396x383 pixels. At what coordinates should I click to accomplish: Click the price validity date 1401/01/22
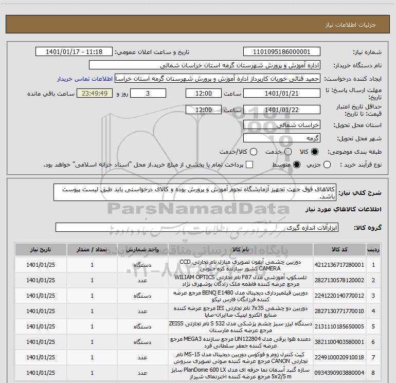coord(282,110)
